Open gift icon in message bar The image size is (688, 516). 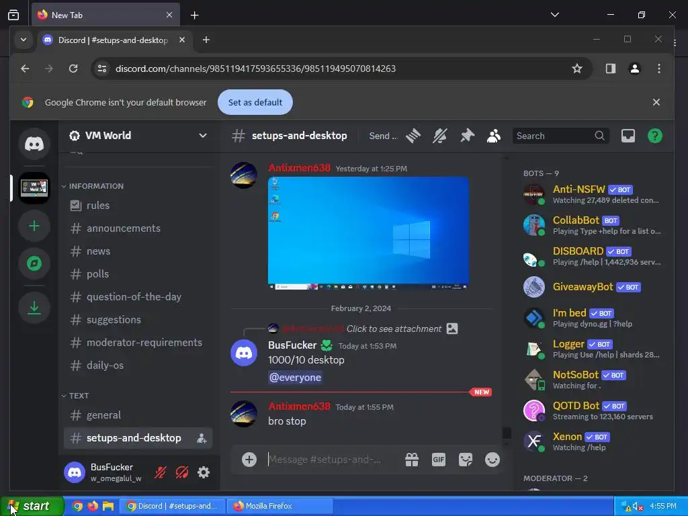coord(412,460)
